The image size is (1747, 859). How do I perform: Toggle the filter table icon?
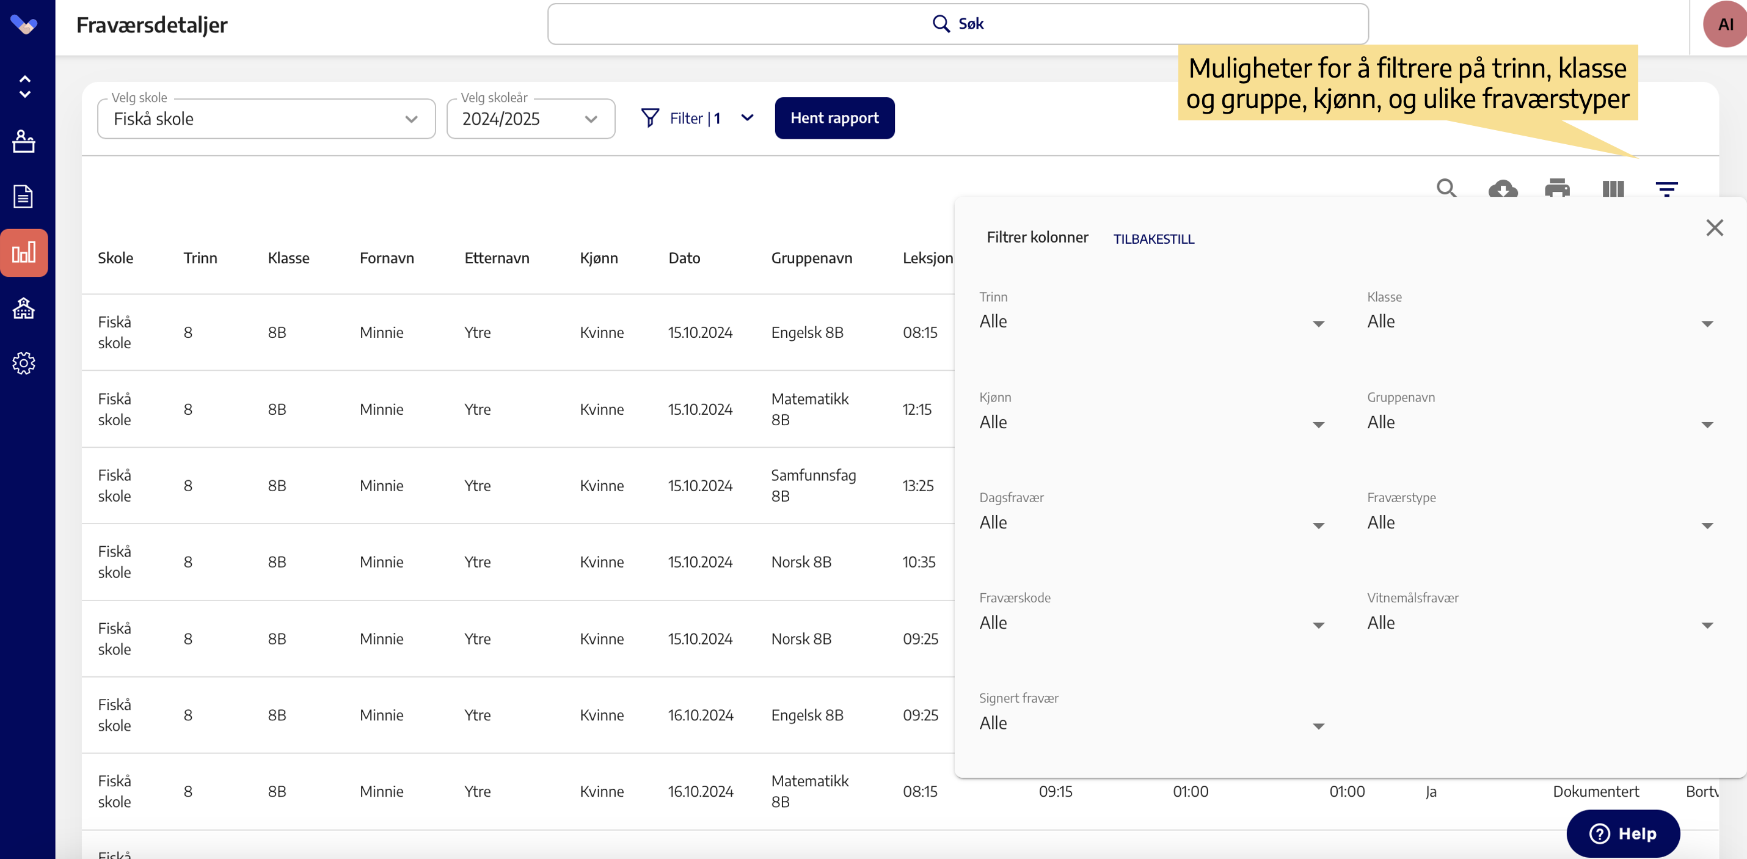click(x=1666, y=189)
